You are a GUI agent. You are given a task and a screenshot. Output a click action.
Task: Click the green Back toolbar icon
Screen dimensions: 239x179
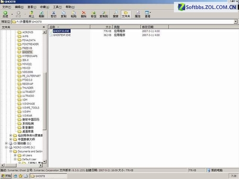5,14
